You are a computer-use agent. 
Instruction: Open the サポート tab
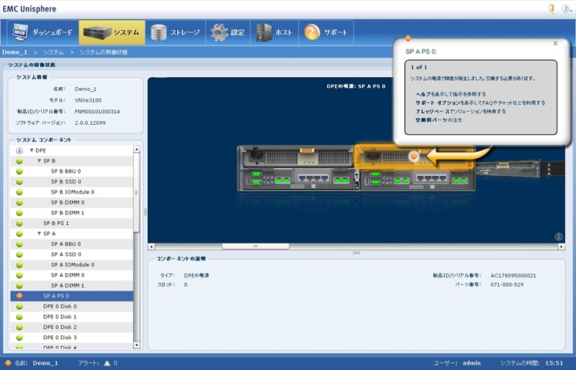click(x=326, y=32)
